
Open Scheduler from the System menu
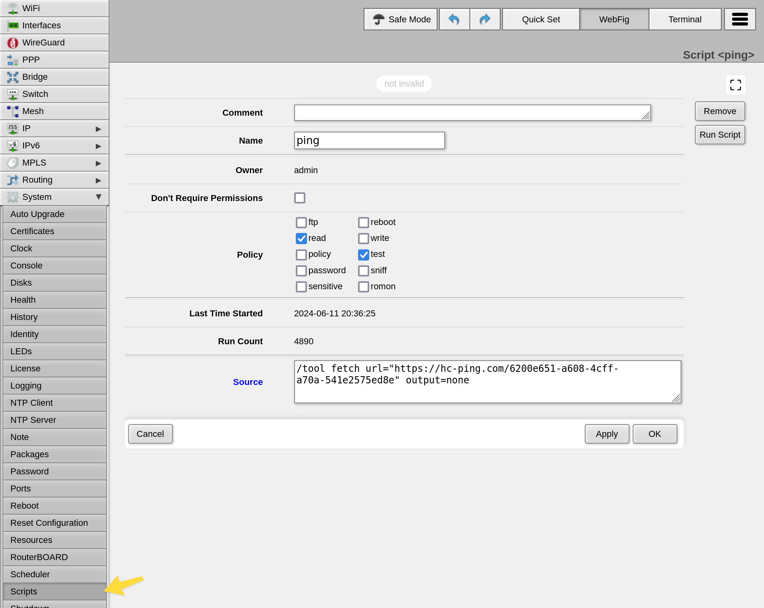tap(30, 574)
